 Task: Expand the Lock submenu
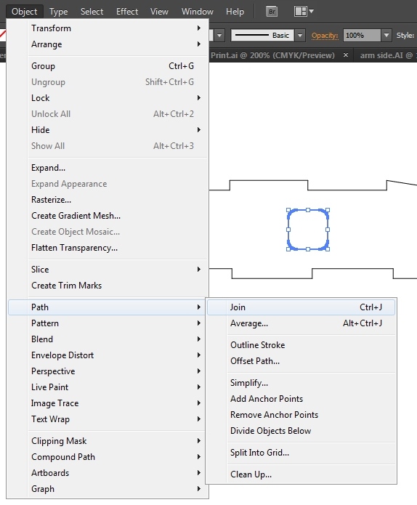pyautogui.click(x=108, y=98)
